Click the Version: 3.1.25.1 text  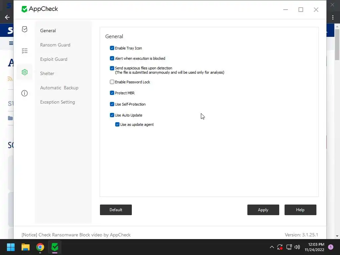pos(301,235)
